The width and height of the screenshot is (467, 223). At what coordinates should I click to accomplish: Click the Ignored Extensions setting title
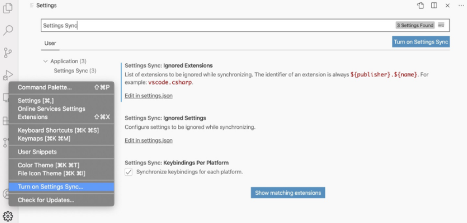point(168,66)
